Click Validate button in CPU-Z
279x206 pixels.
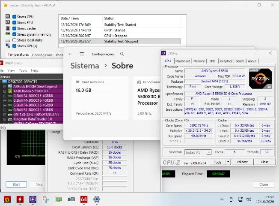pos(242,162)
